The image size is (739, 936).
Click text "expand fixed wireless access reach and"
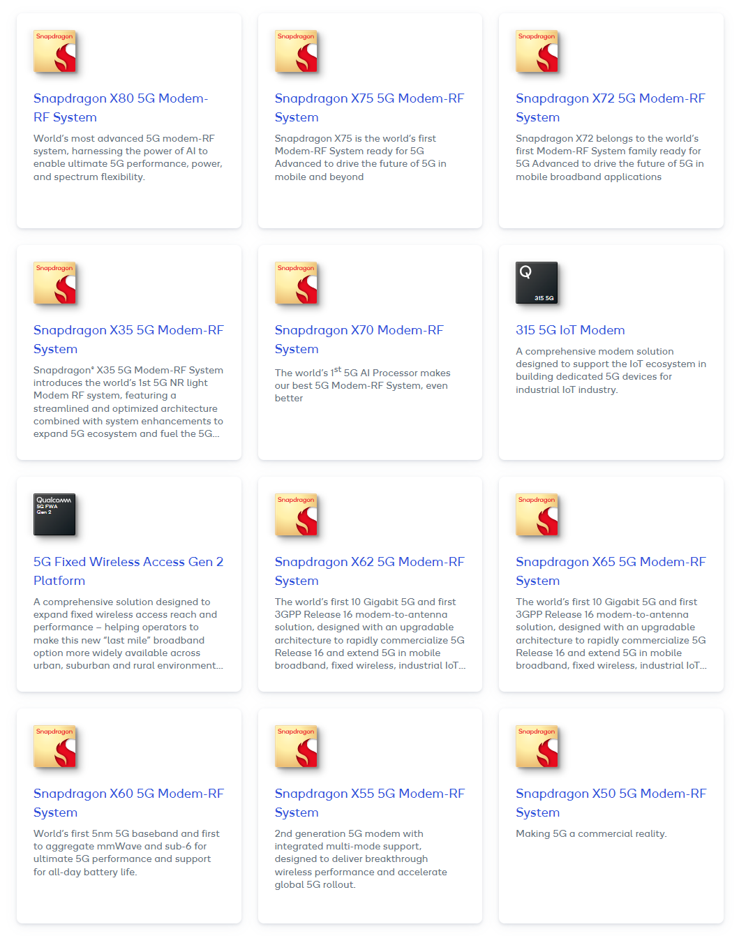pos(125,614)
